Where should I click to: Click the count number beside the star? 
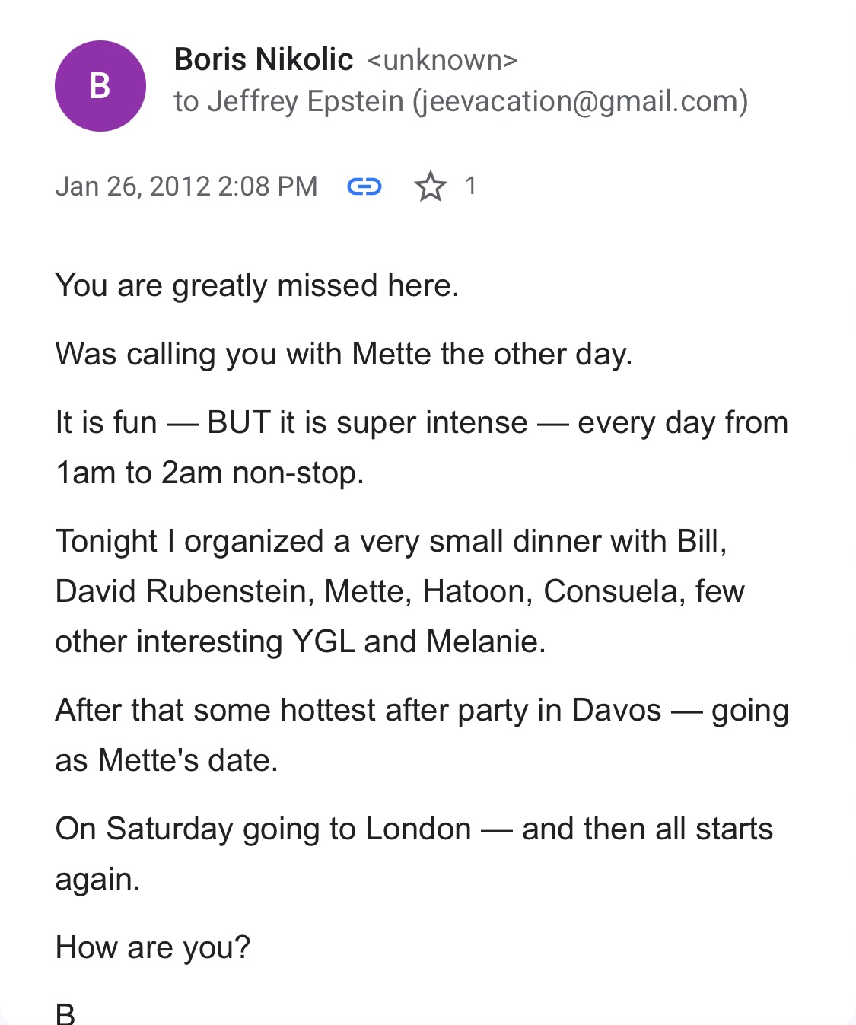coord(471,186)
